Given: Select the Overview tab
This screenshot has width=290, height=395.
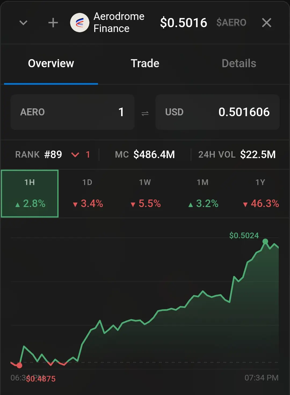Looking at the screenshot, I should pos(51,63).
